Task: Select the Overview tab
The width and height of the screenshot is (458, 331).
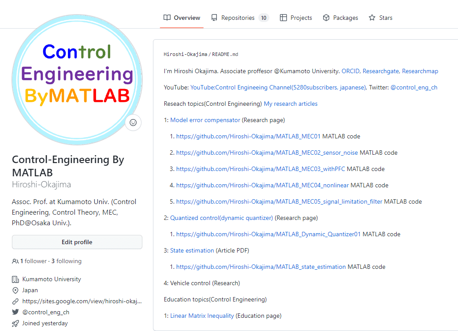Action: [182, 18]
